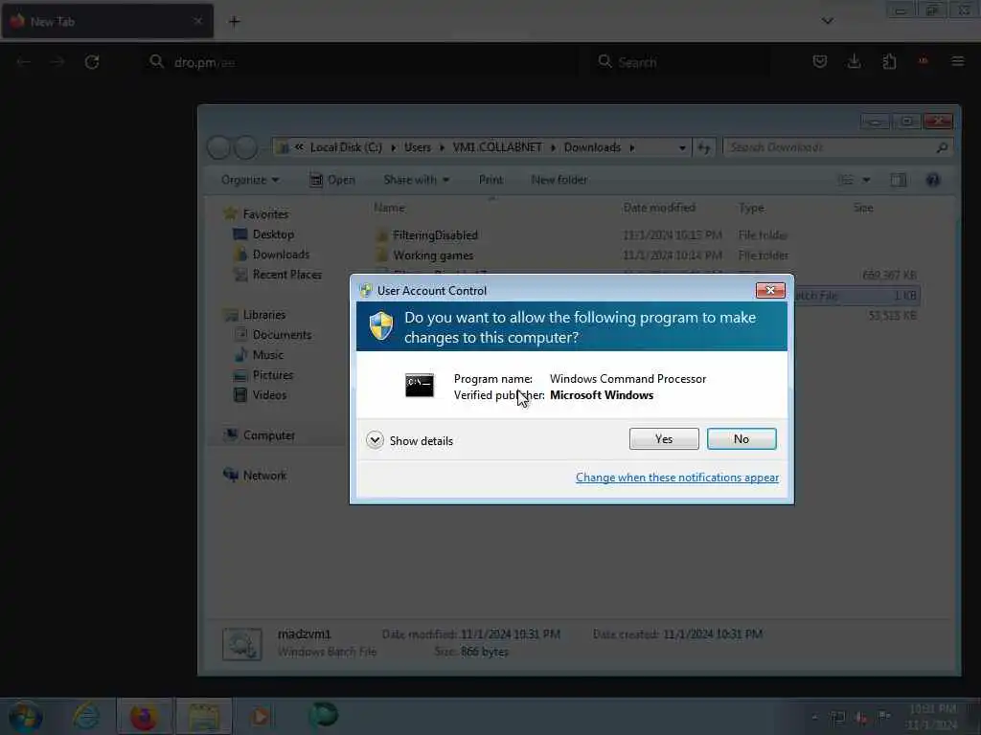Open Firefox Pocket icon

pos(820,61)
